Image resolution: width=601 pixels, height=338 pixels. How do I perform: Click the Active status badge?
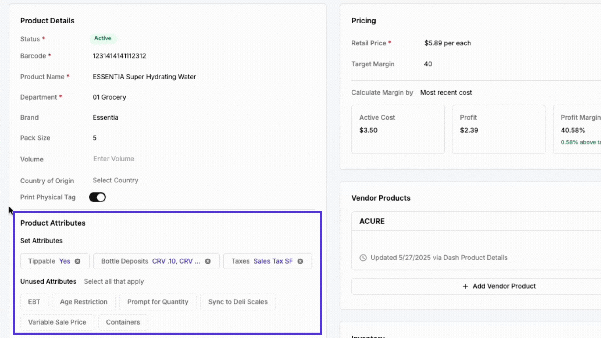[103, 38]
